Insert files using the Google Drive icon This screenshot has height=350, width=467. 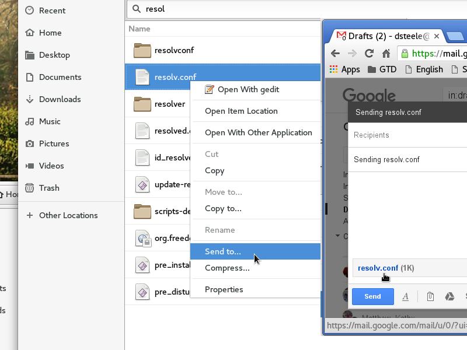(x=449, y=296)
